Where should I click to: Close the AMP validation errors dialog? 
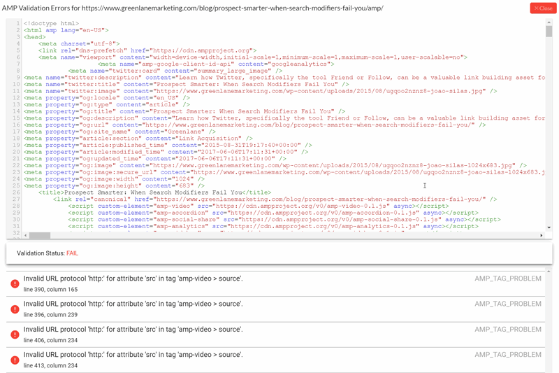[x=543, y=8]
